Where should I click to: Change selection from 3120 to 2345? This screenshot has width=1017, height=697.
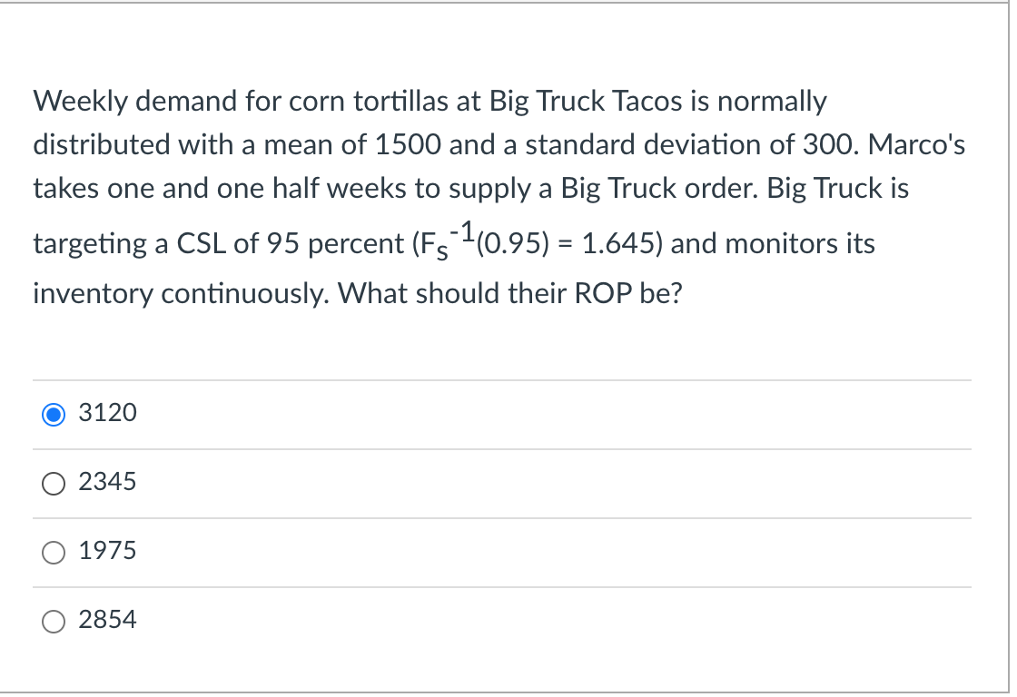click(54, 483)
